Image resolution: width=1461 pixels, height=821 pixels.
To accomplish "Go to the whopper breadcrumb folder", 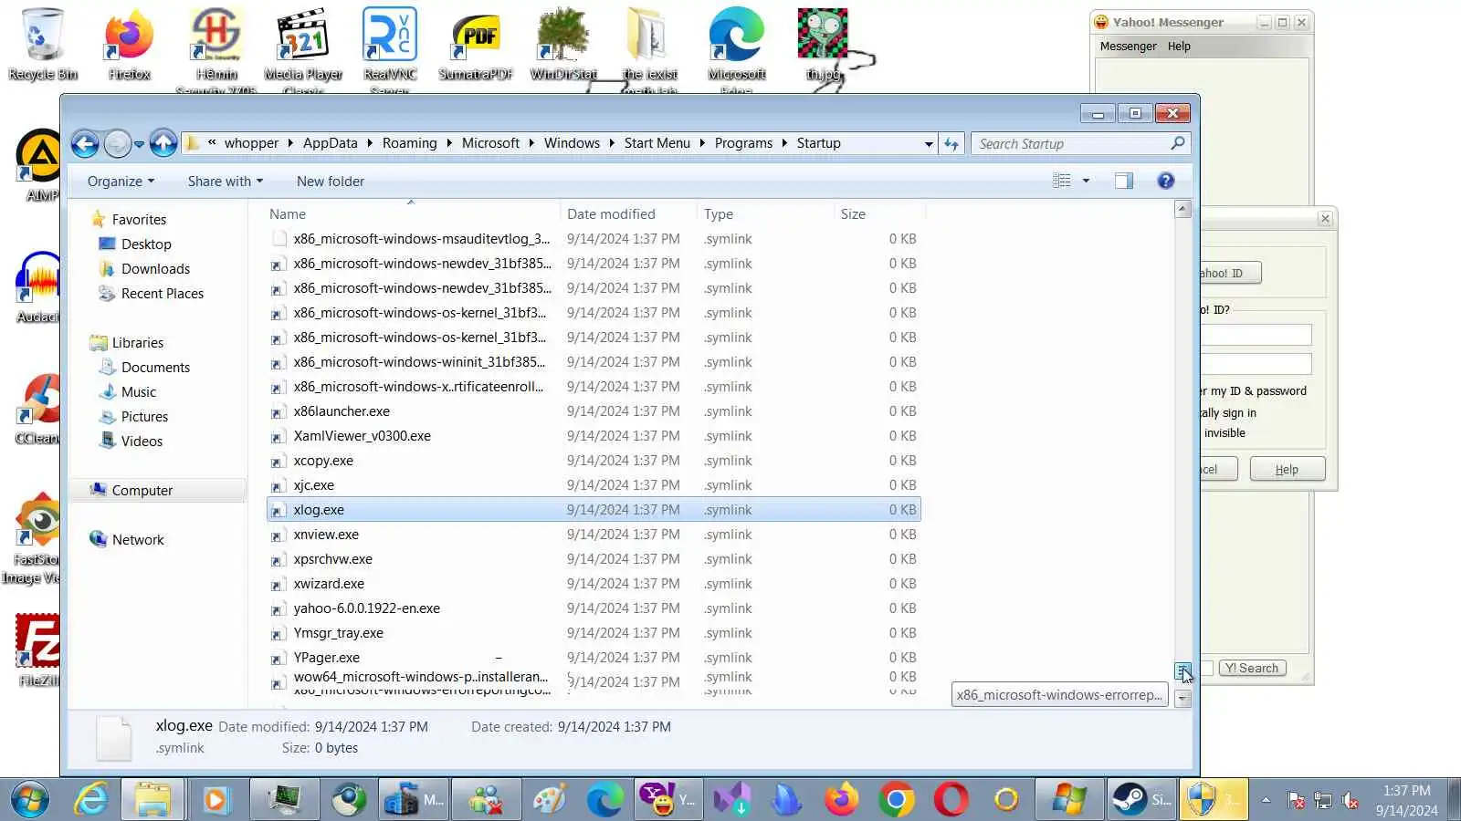I will point(251,143).
